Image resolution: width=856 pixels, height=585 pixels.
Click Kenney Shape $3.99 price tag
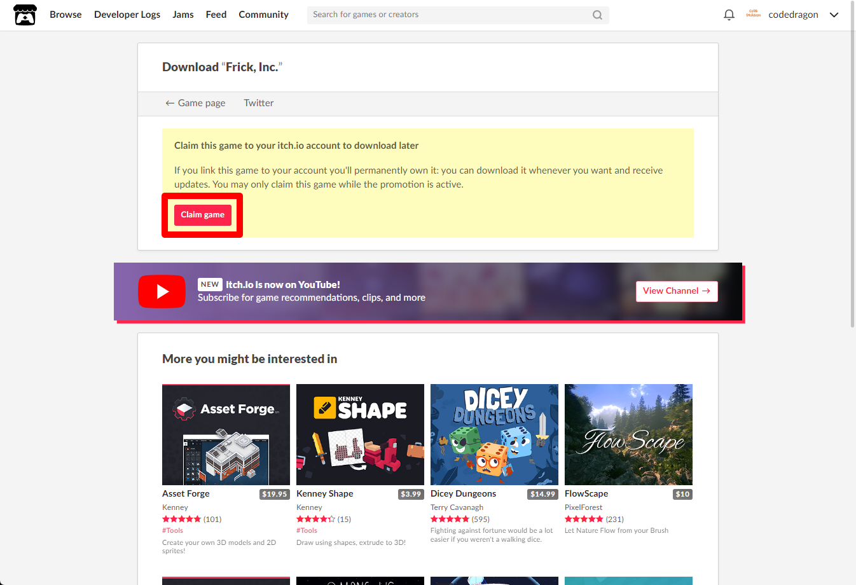(x=411, y=494)
